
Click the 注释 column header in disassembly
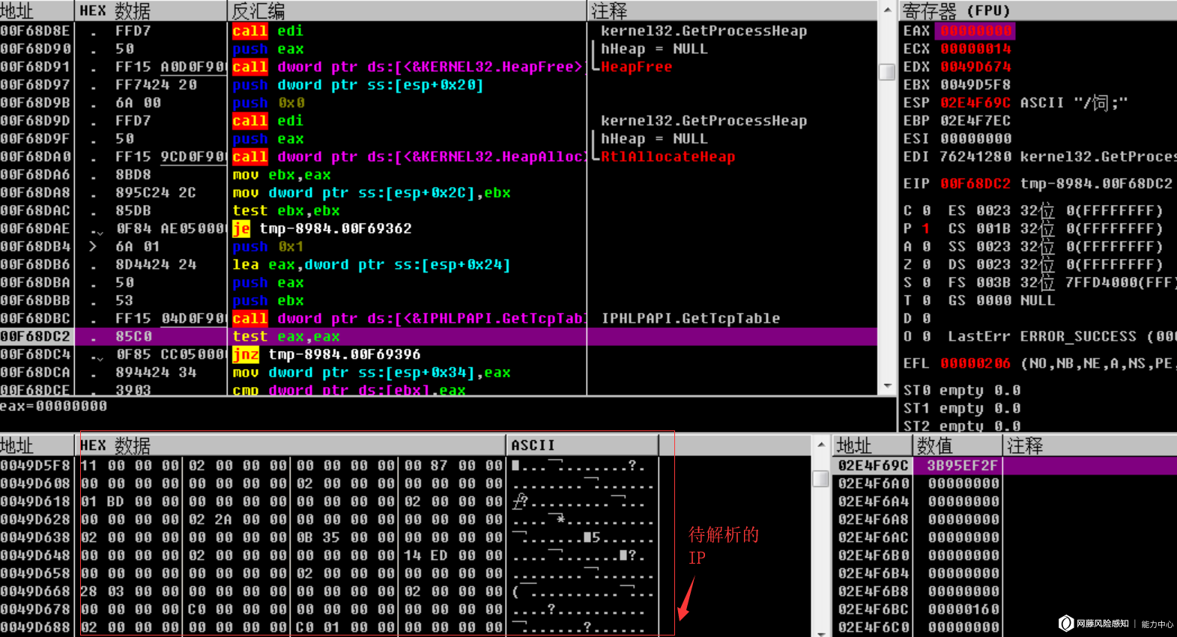click(x=733, y=10)
